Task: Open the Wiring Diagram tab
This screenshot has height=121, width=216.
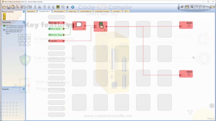Action: (59, 11)
